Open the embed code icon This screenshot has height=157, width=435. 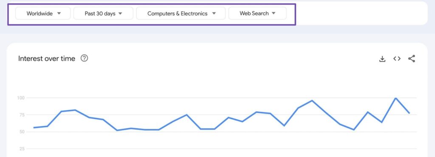point(397,59)
